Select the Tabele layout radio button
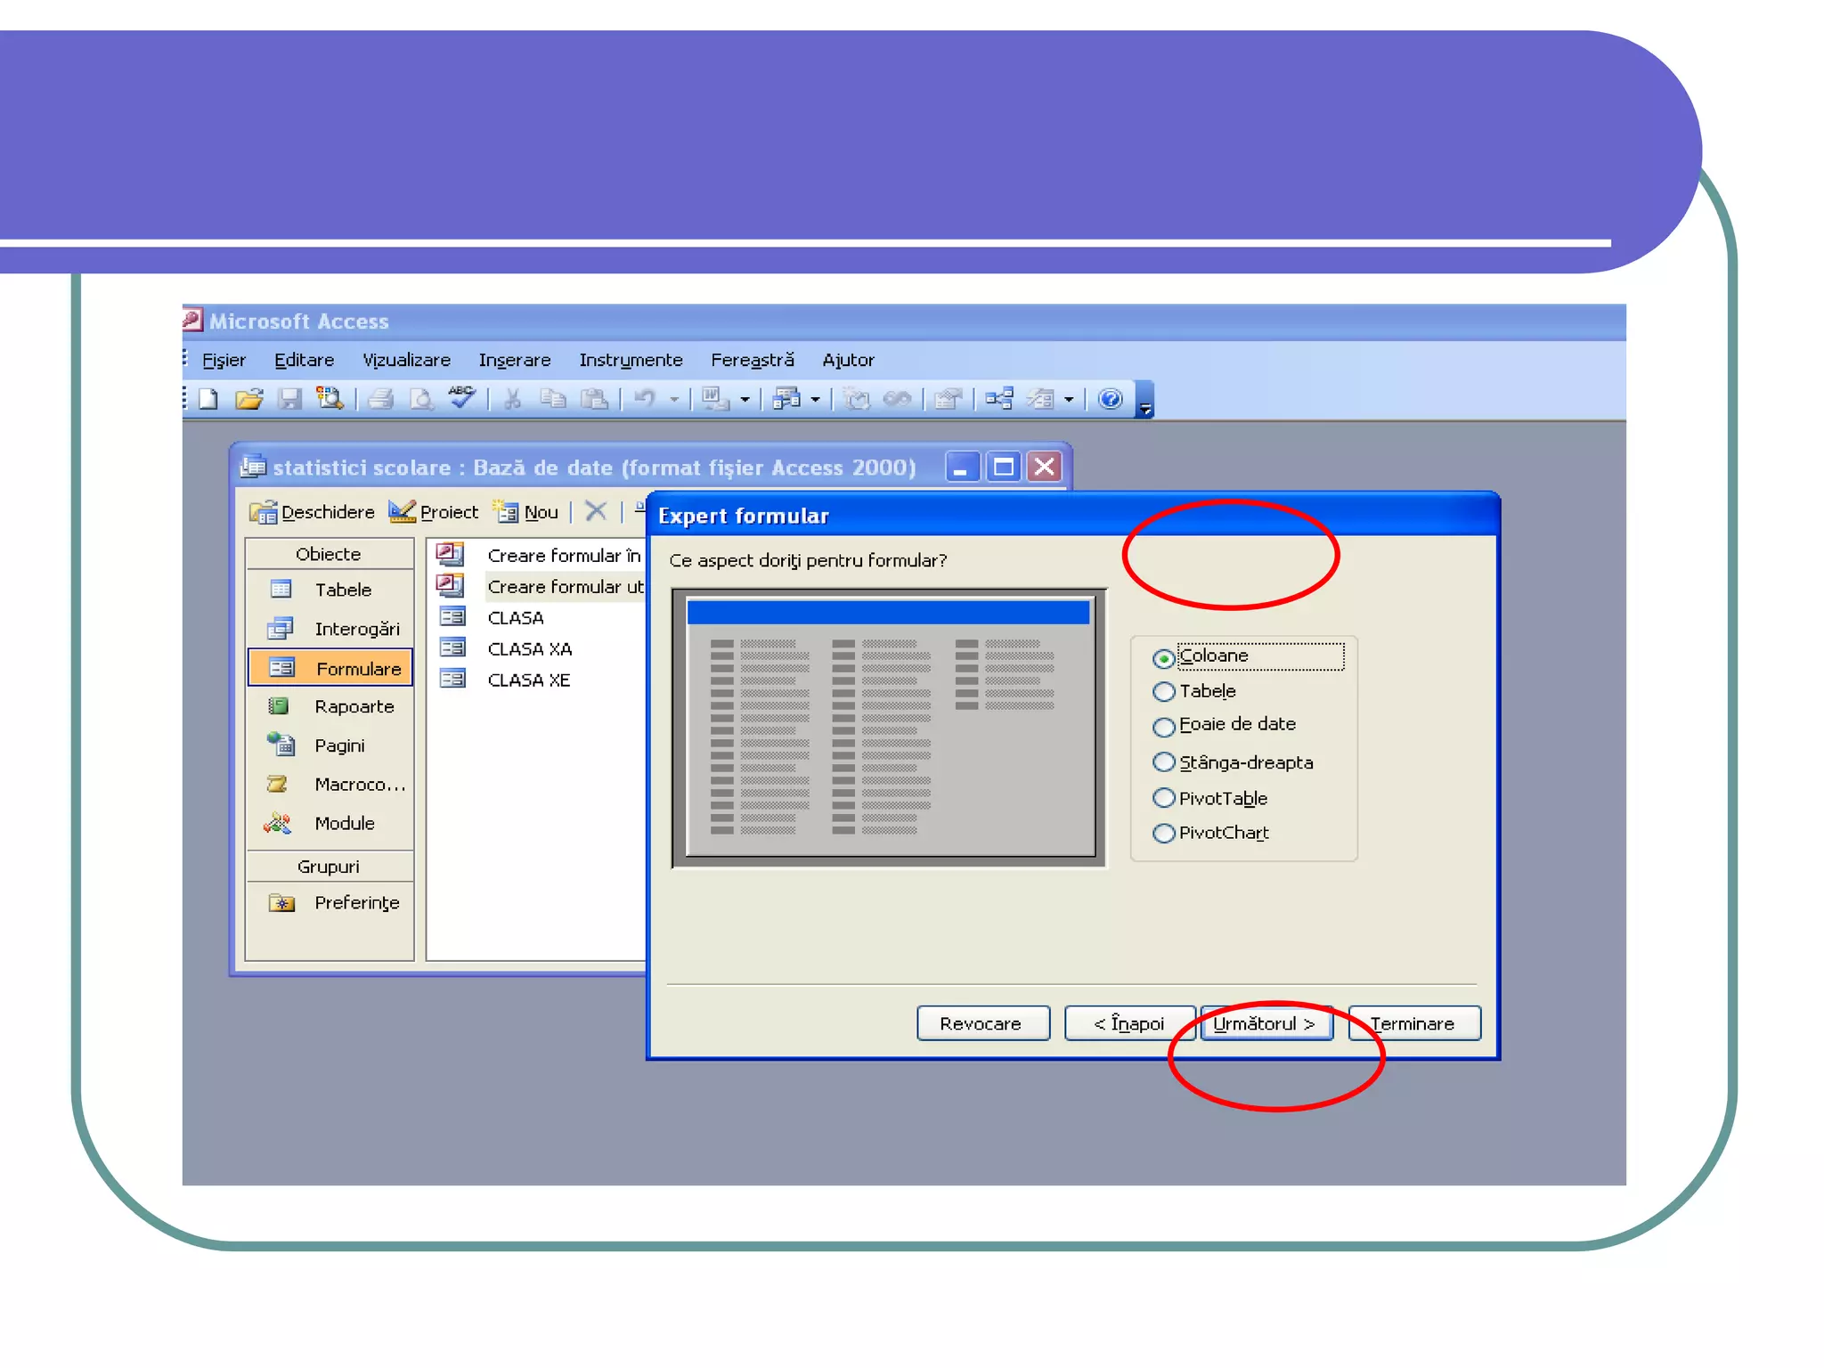1824x1368 pixels. click(1164, 692)
